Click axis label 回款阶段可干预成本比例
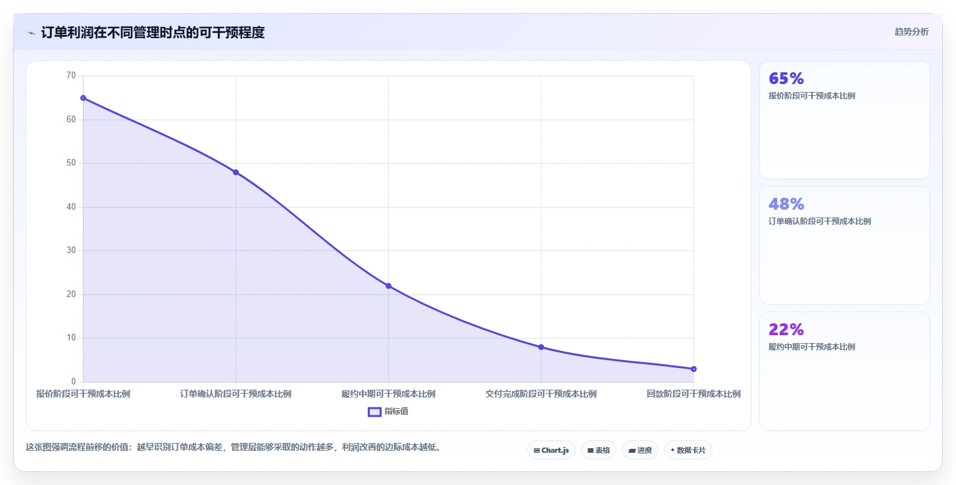956x485 pixels. 693,394
